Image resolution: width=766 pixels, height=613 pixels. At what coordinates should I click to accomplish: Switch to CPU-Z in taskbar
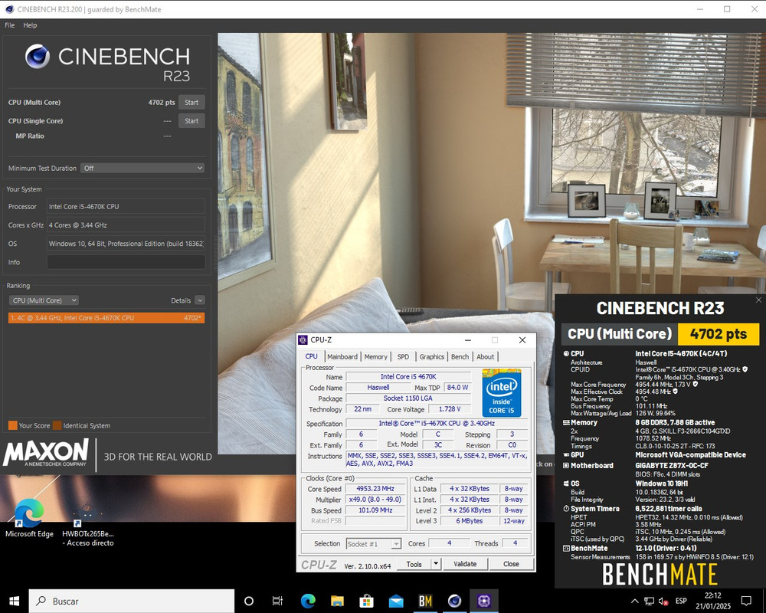click(483, 601)
